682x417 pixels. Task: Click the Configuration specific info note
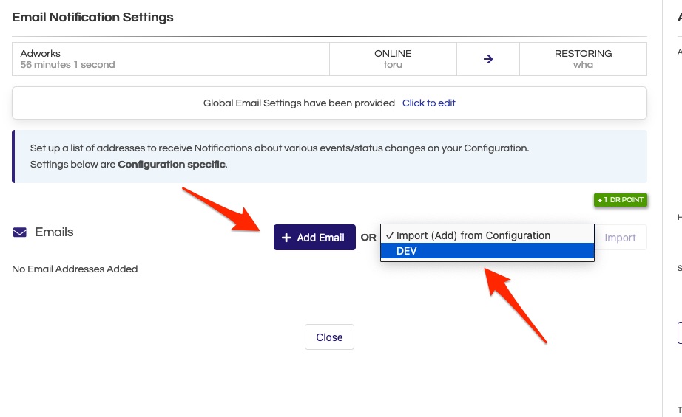329,156
